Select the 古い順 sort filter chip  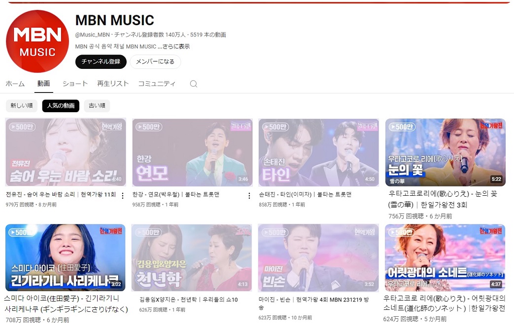(x=97, y=106)
